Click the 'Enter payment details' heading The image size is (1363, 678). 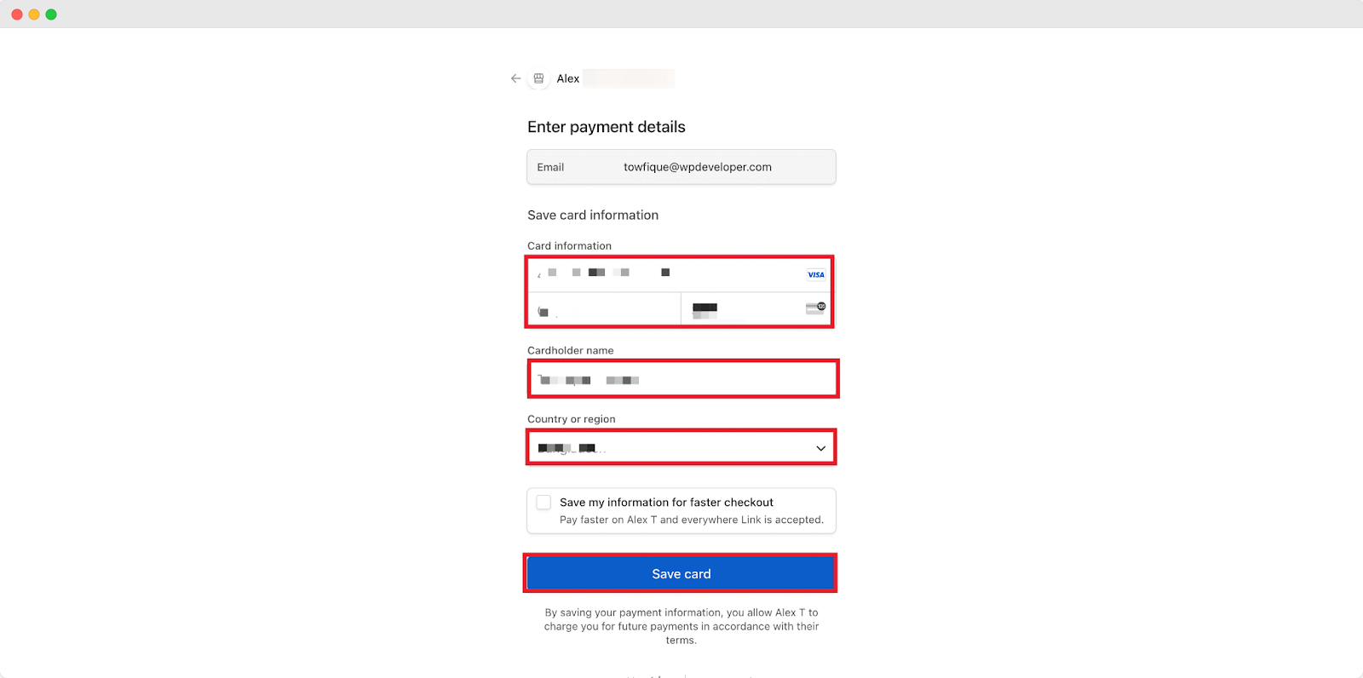coord(607,127)
